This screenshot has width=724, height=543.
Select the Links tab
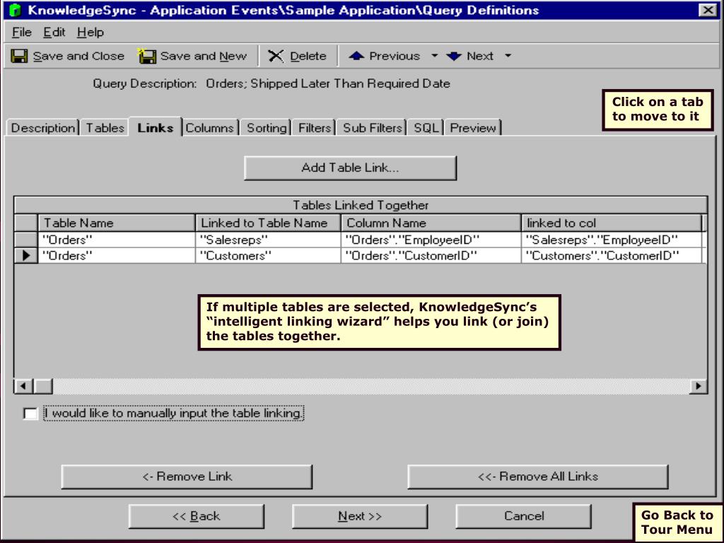155,127
